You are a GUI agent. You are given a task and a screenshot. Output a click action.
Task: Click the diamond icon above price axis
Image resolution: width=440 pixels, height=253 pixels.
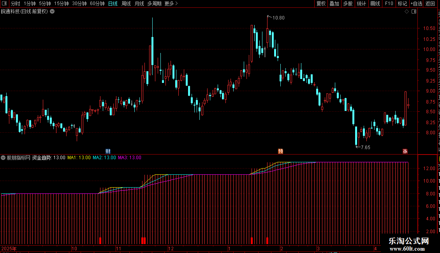point(407,12)
